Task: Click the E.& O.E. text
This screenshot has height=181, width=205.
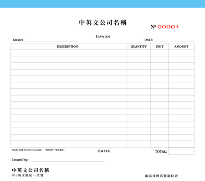Action: (104, 151)
